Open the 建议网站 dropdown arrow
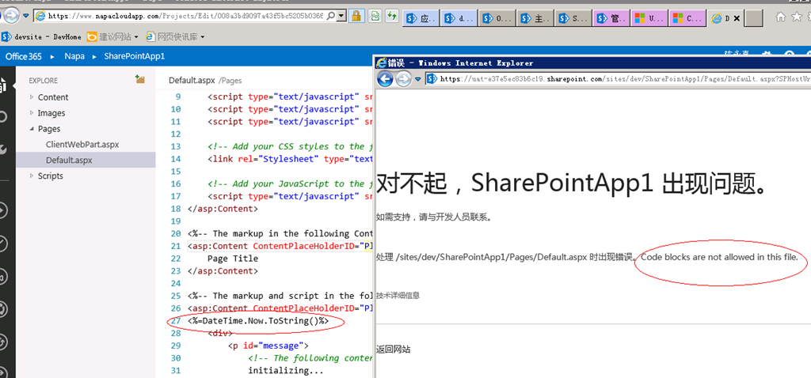Viewport: 811px width, 378px height. click(136, 37)
